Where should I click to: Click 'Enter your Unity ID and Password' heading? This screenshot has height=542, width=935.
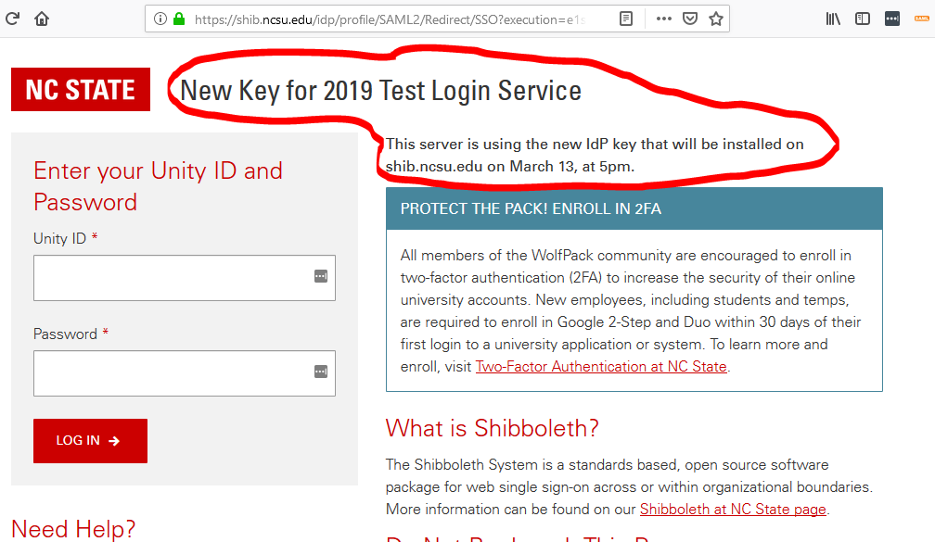tap(158, 186)
